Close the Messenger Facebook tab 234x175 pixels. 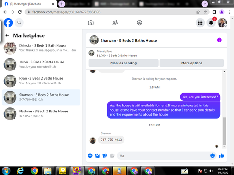[53, 4]
